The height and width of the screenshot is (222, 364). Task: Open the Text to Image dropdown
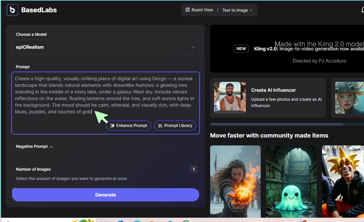click(x=237, y=10)
